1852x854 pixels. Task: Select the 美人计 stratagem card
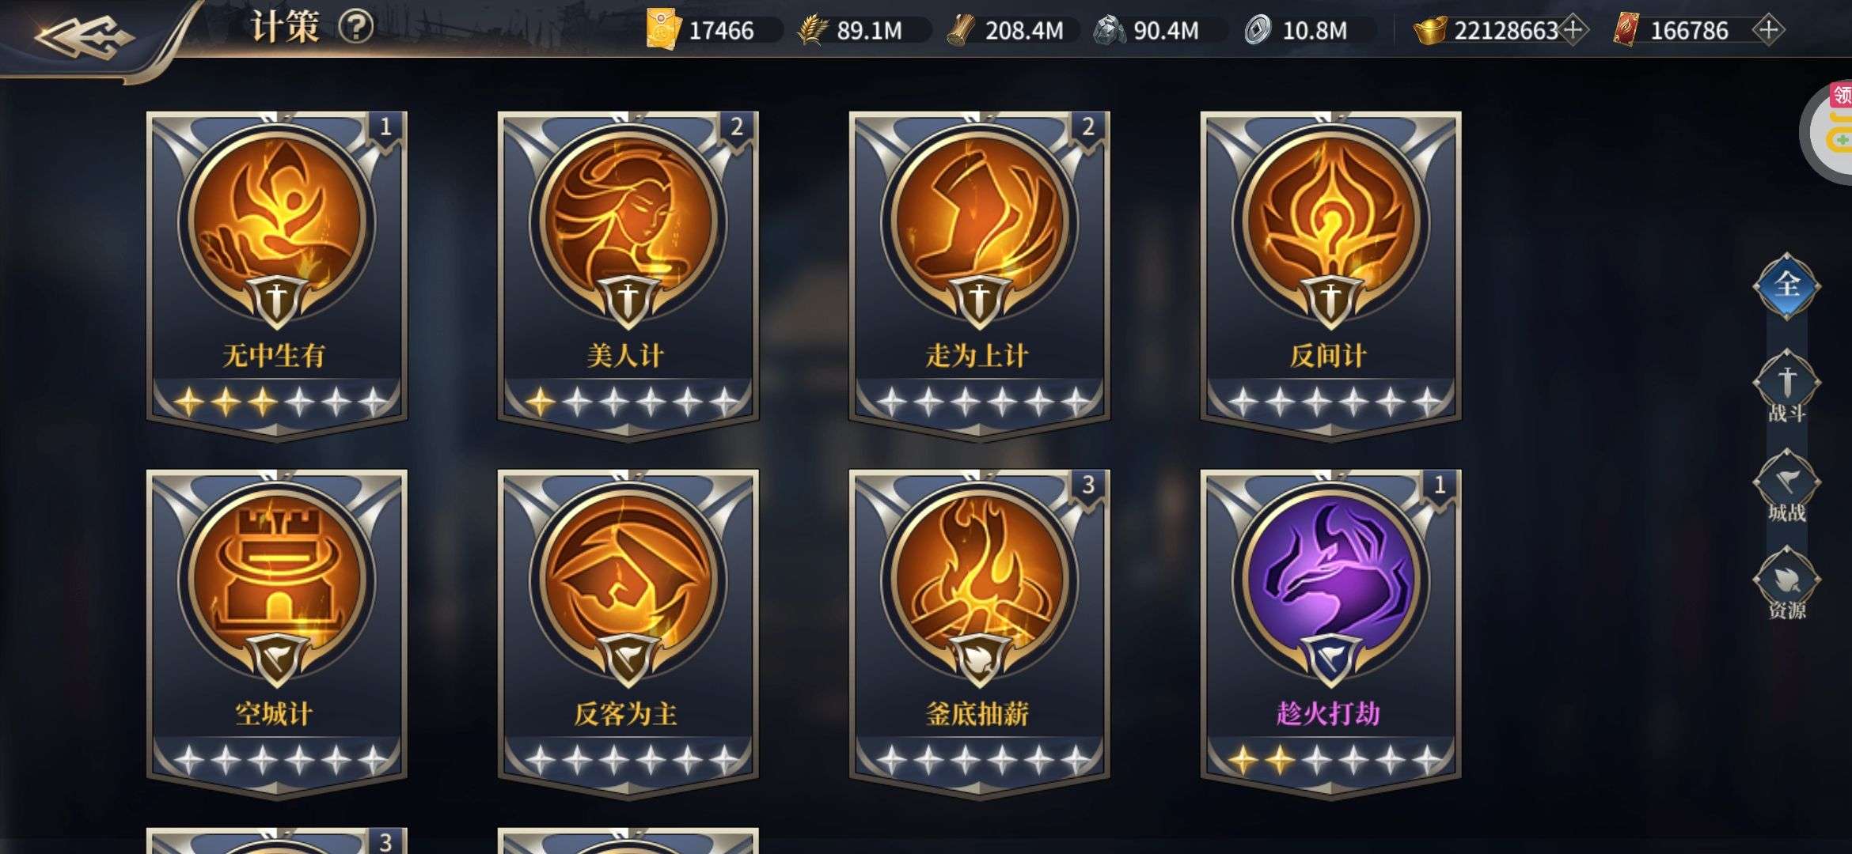point(628,274)
